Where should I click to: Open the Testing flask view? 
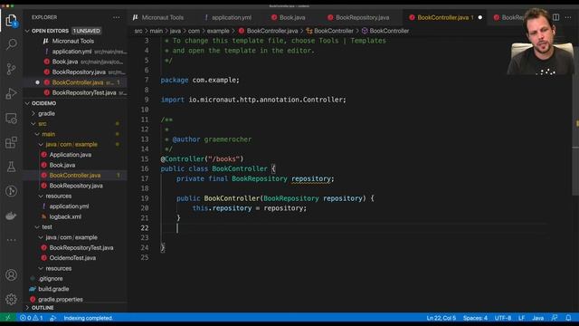pyautogui.click(x=11, y=167)
